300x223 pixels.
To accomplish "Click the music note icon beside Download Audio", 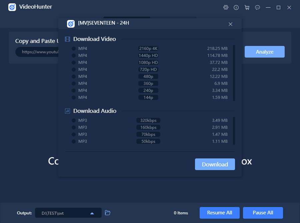I will pyautogui.click(x=67, y=111).
